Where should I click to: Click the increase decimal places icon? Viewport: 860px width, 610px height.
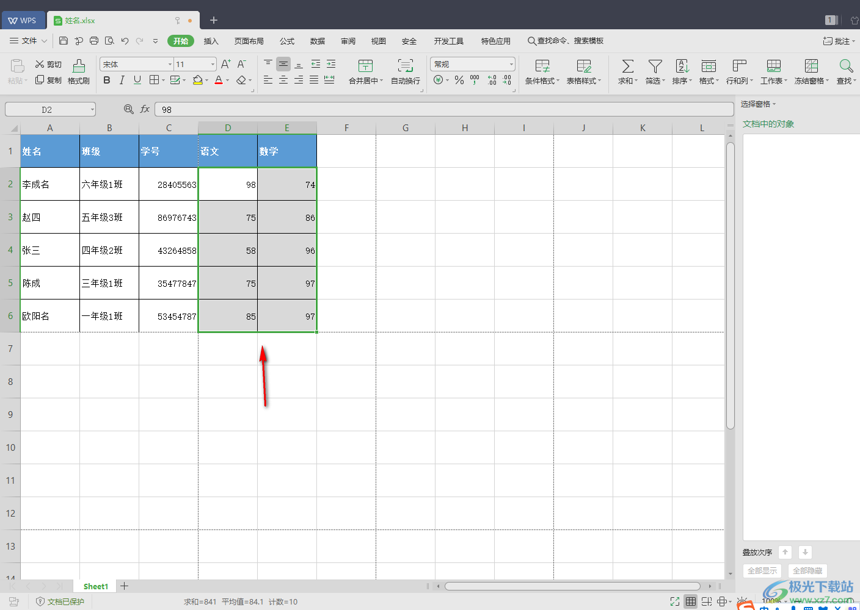coord(492,80)
